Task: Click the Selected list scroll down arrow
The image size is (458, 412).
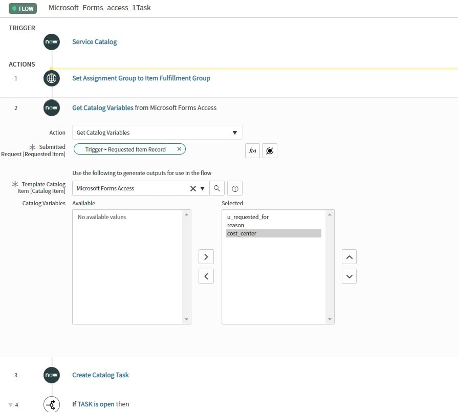Action: coord(330,319)
